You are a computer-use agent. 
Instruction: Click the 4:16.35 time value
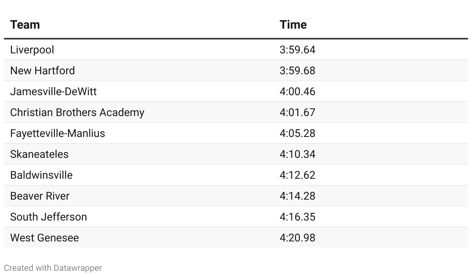coord(298,217)
